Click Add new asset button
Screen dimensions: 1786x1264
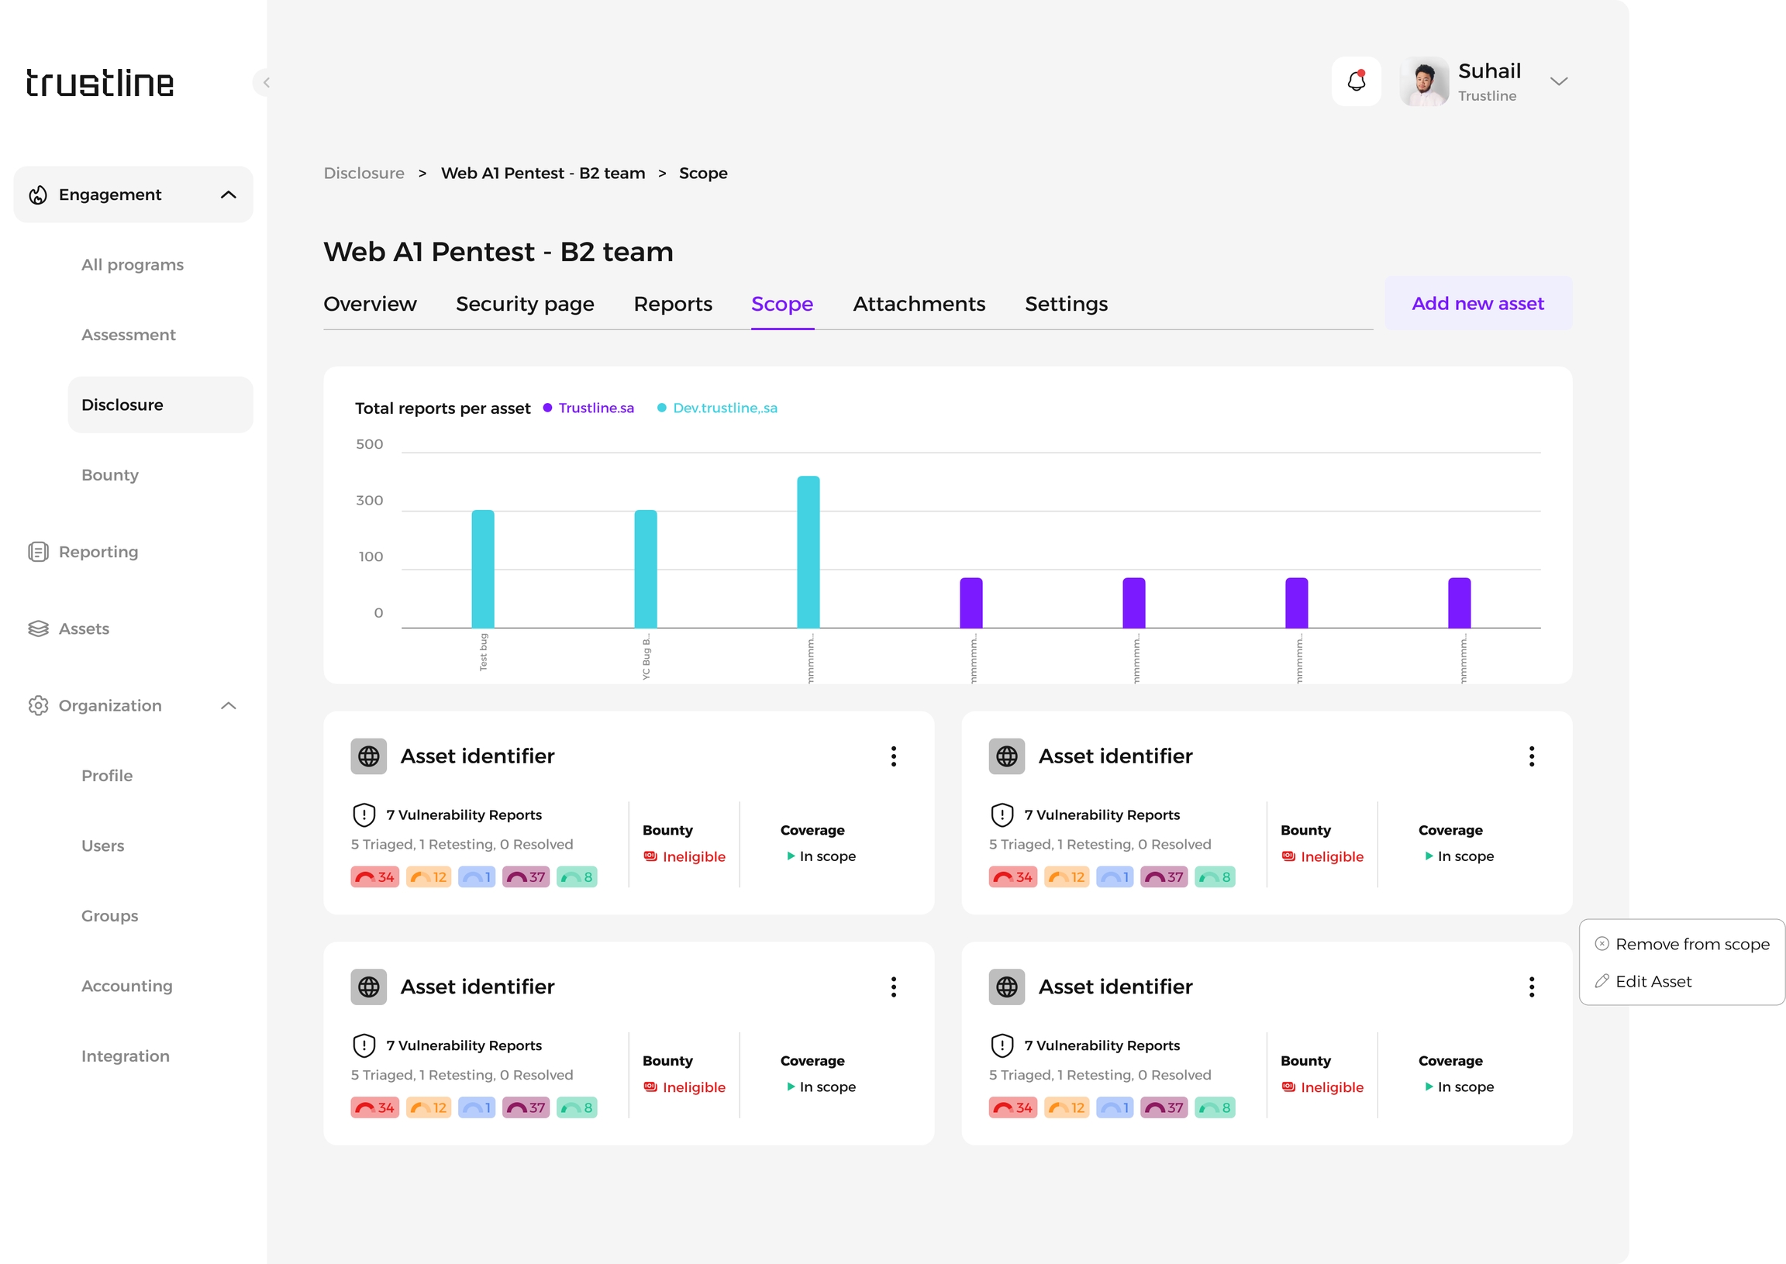pyautogui.click(x=1477, y=304)
